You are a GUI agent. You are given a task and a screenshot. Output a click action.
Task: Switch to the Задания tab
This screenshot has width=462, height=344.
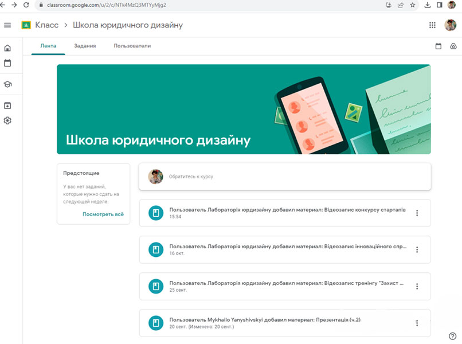[85, 46]
